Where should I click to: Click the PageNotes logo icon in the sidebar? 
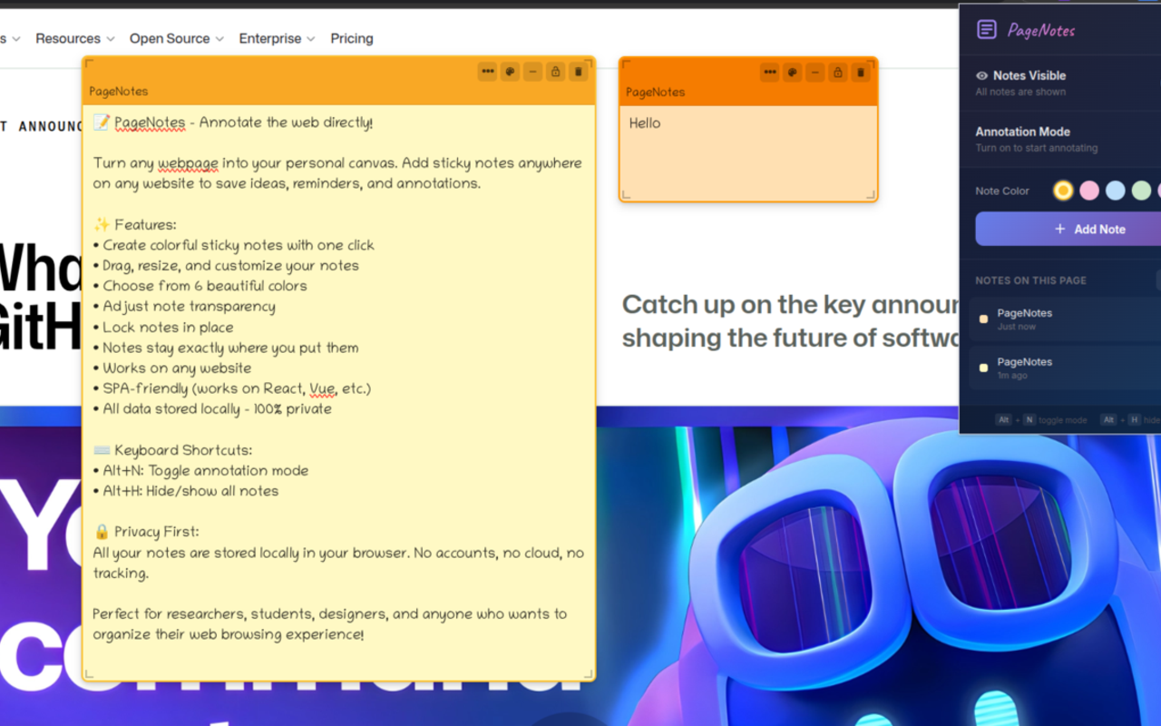[x=986, y=30]
